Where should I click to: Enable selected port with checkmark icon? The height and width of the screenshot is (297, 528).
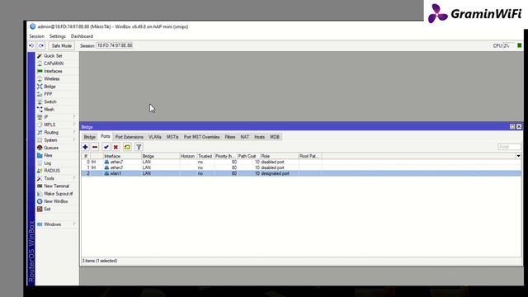pos(106,147)
